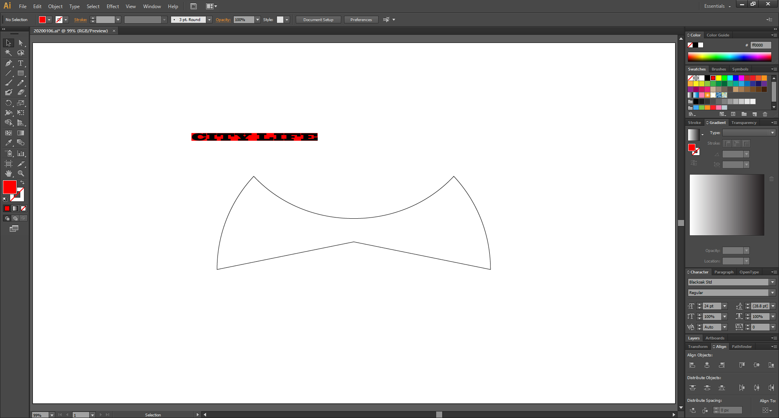Screen dimensions: 779x418
Task: Select the Eyedropper tool
Action: (9, 143)
